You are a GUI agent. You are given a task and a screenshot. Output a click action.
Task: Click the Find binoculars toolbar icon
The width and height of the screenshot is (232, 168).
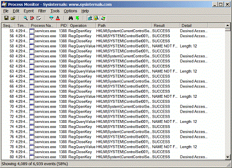click(x=71, y=18)
